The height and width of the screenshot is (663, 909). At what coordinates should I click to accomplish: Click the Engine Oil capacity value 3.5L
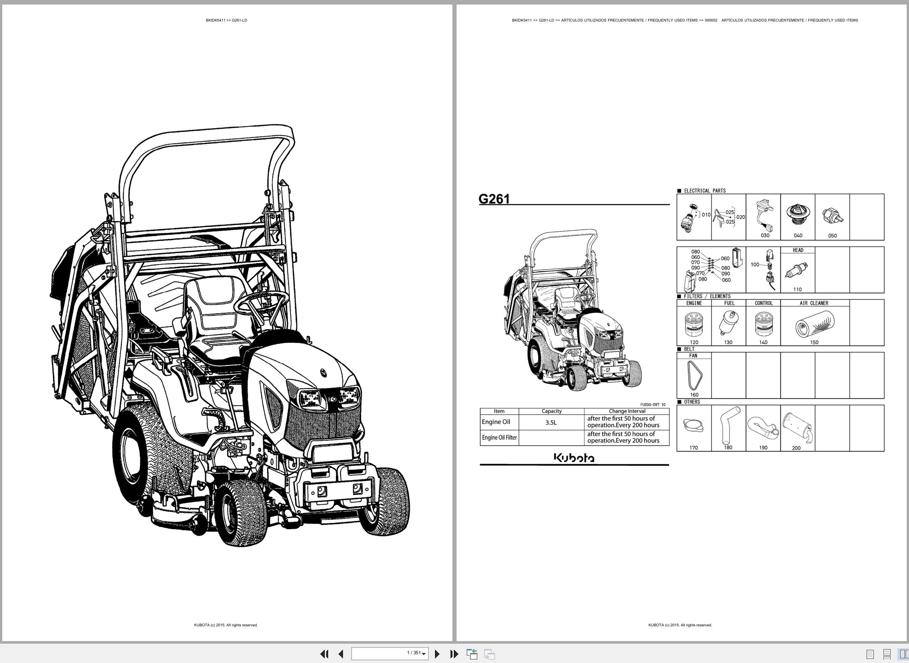click(551, 422)
